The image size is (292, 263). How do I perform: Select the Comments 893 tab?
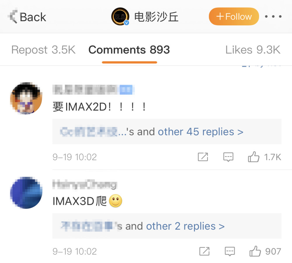[129, 50]
